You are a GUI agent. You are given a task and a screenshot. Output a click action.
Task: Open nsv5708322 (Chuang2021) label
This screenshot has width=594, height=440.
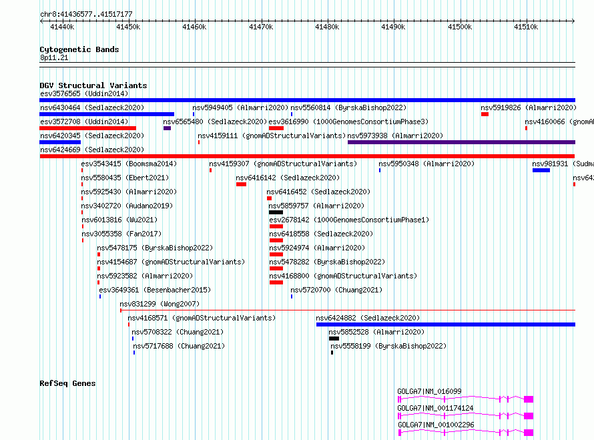[x=178, y=332]
